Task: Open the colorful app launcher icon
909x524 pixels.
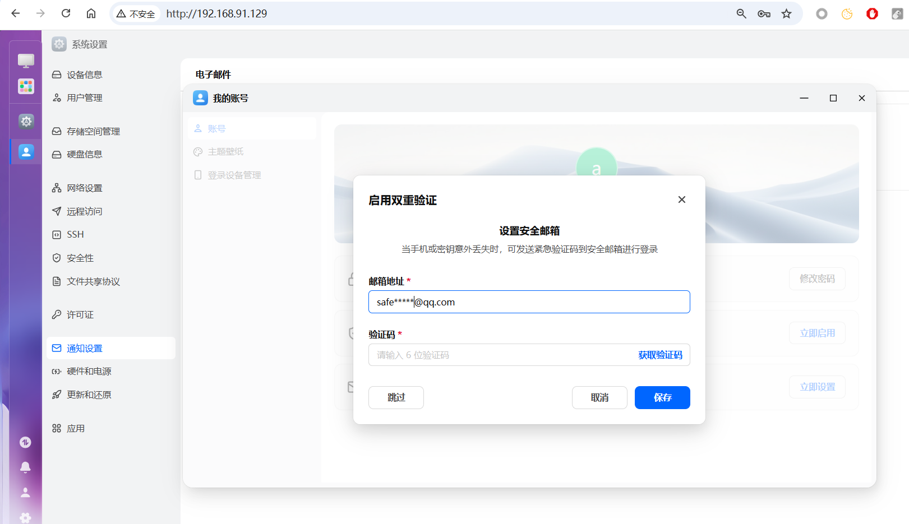Action: [x=25, y=86]
